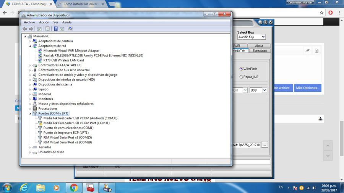Click the About button in flash tool
The height and width of the screenshot is (193, 344).
259,46
